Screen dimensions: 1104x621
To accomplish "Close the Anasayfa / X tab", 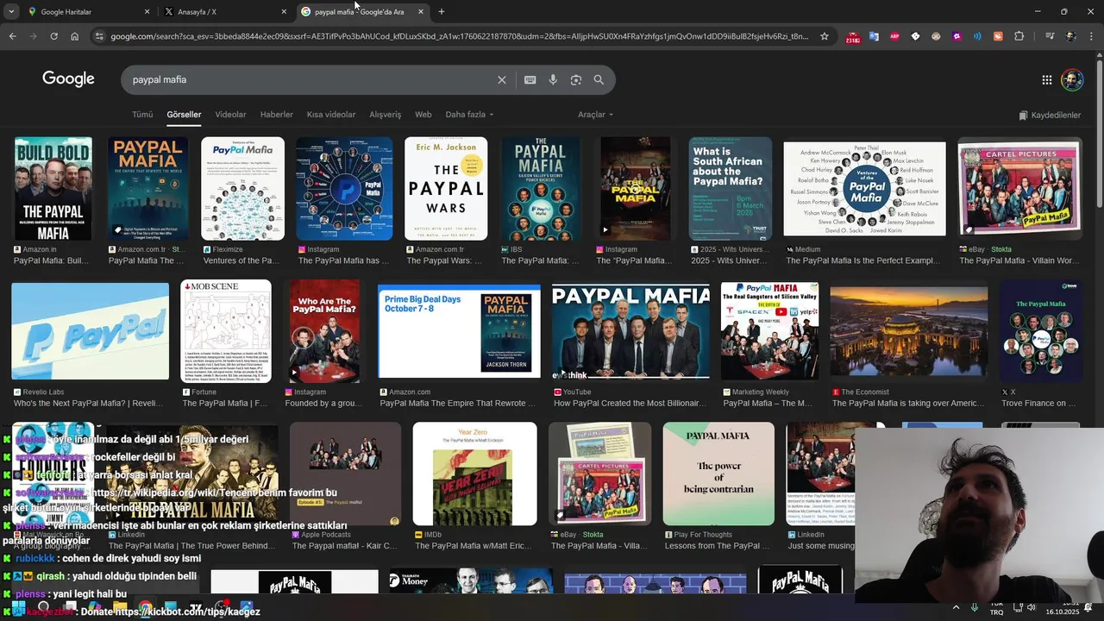I will click(284, 11).
